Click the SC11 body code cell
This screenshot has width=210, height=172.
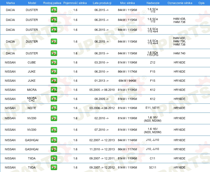click(x=153, y=167)
